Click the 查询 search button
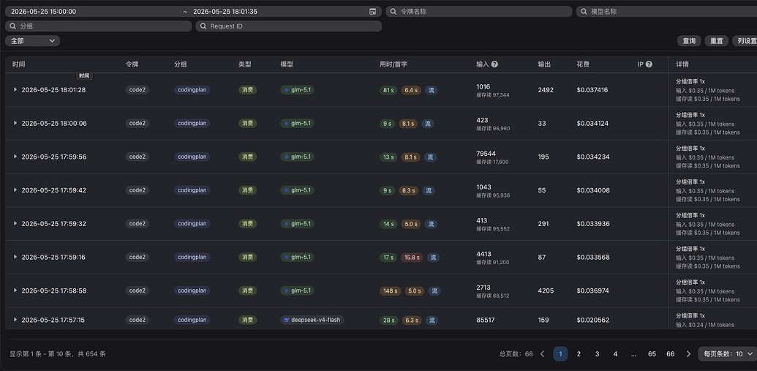Image resolution: width=757 pixels, height=371 pixels. pyautogui.click(x=689, y=41)
